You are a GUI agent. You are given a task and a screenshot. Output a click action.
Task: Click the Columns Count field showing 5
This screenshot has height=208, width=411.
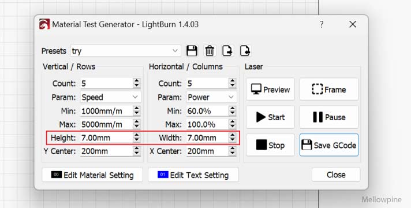click(207, 83)
